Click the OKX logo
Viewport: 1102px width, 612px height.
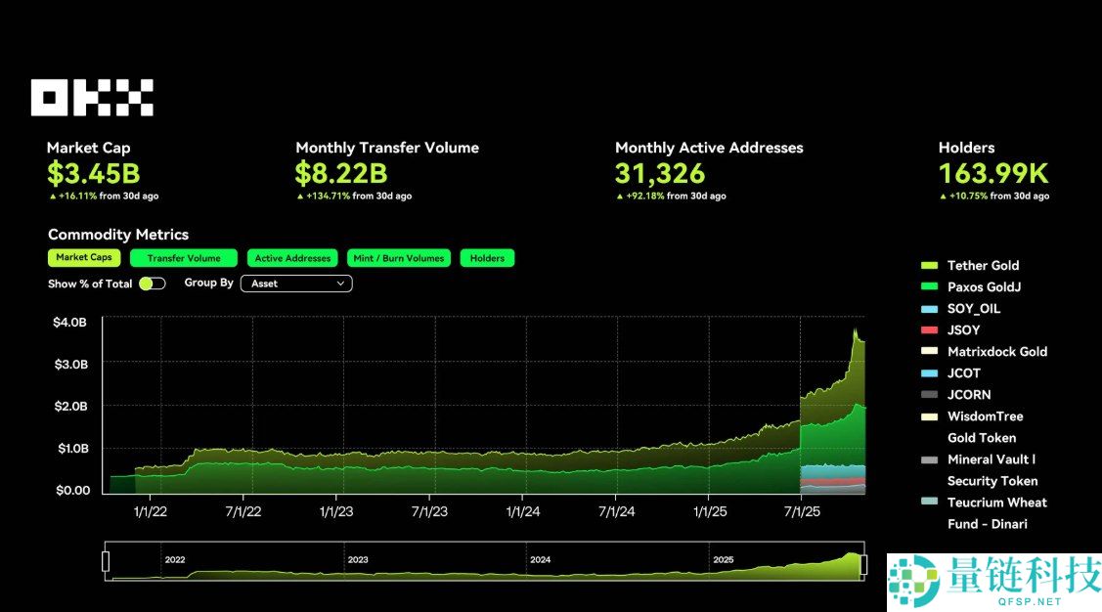click(x=92, y=98)
